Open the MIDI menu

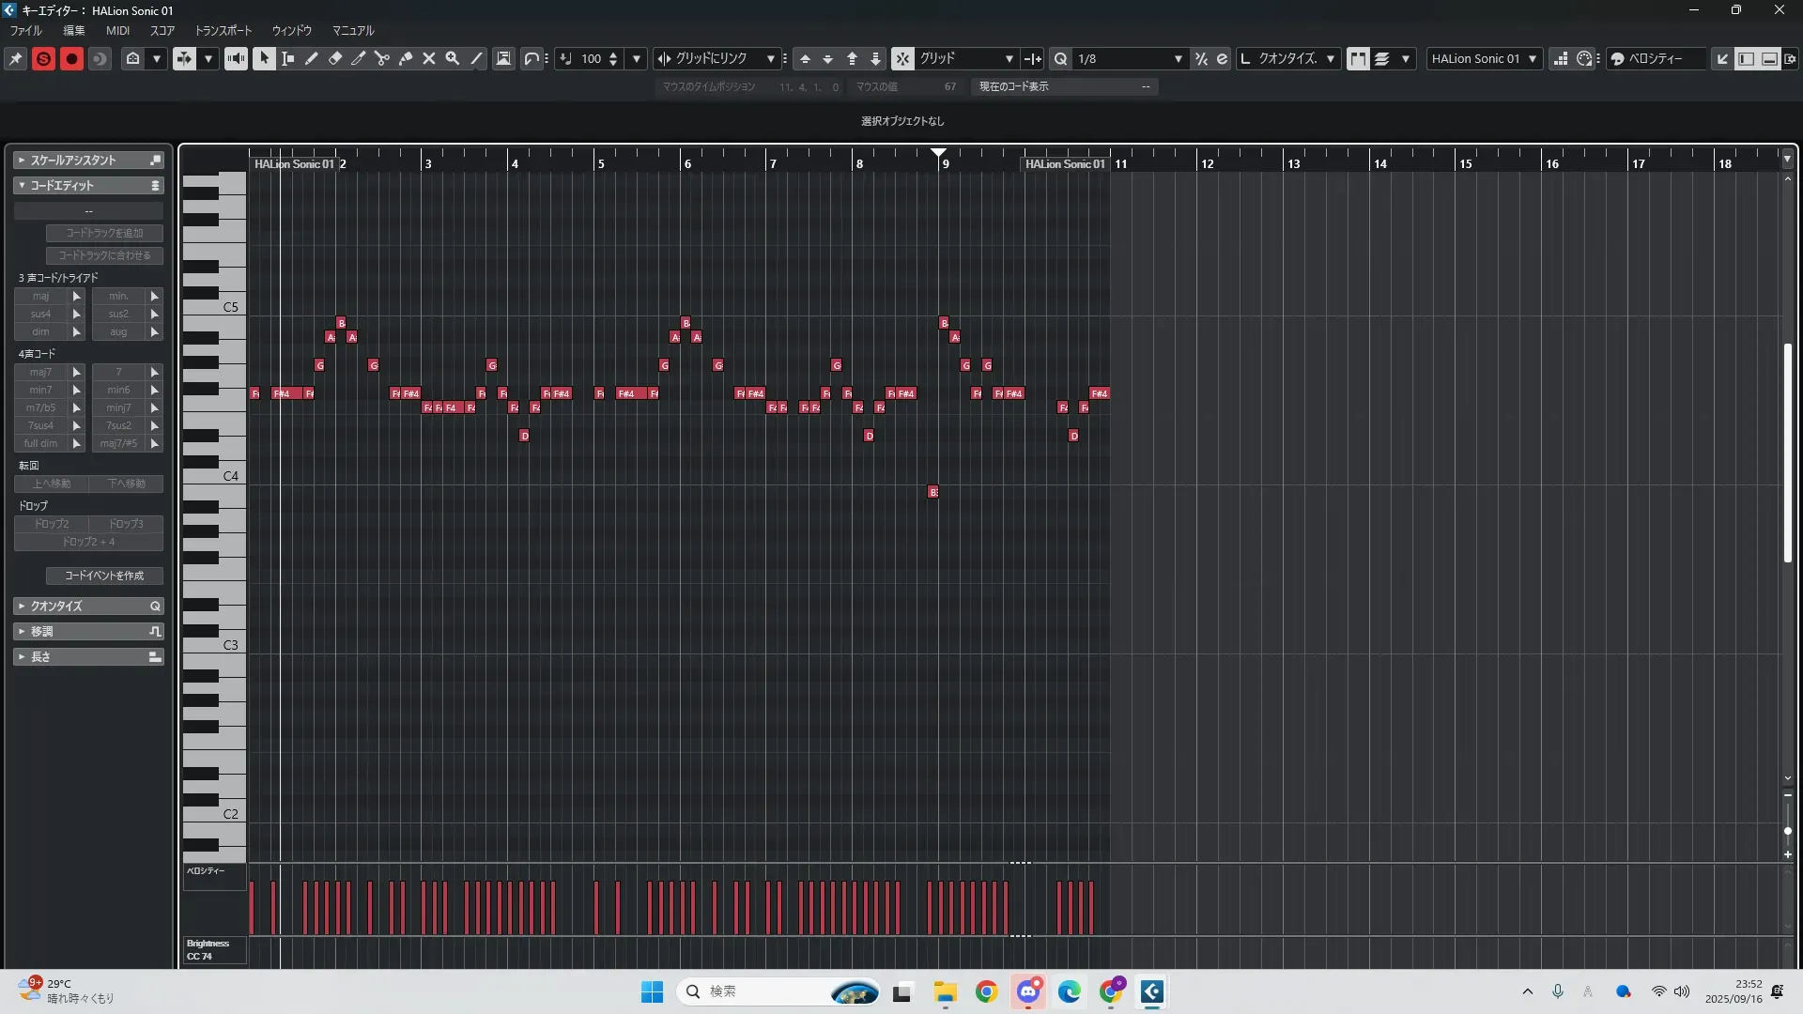tap(117, 30)
